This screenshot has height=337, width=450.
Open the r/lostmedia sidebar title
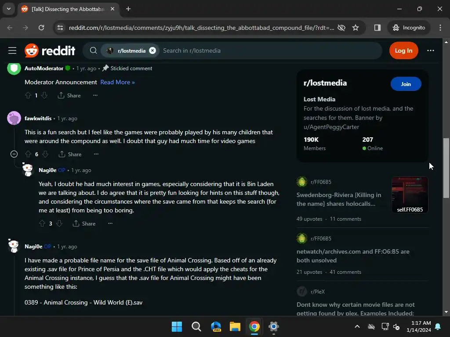[x=325, y=83]
